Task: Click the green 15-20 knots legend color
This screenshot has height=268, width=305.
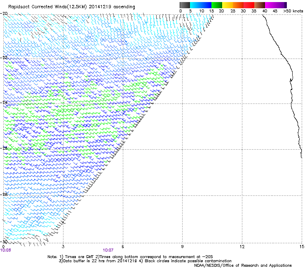Action: [x=217, y=5]
